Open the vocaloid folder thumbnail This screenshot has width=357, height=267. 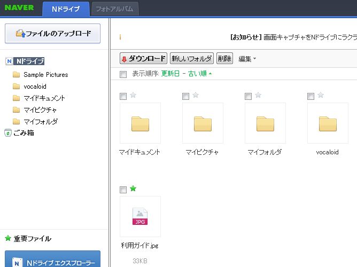click(x=328, y=123)
